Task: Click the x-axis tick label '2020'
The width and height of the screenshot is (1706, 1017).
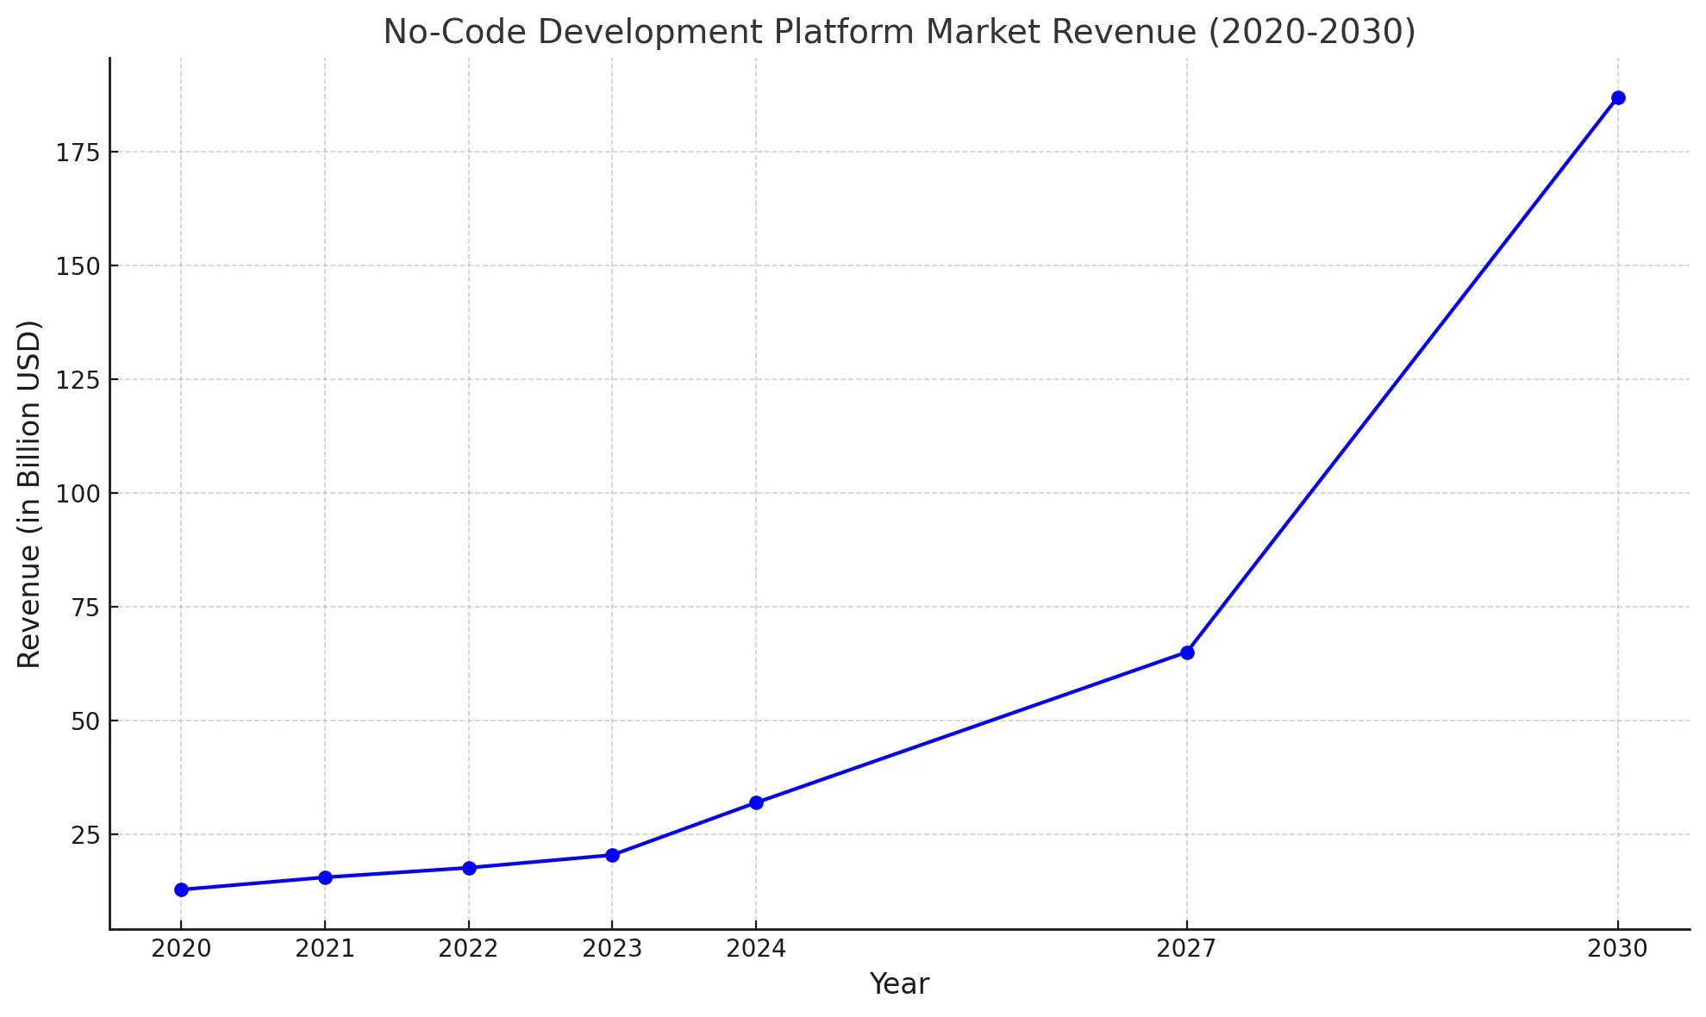Action: tap(181, 949)
